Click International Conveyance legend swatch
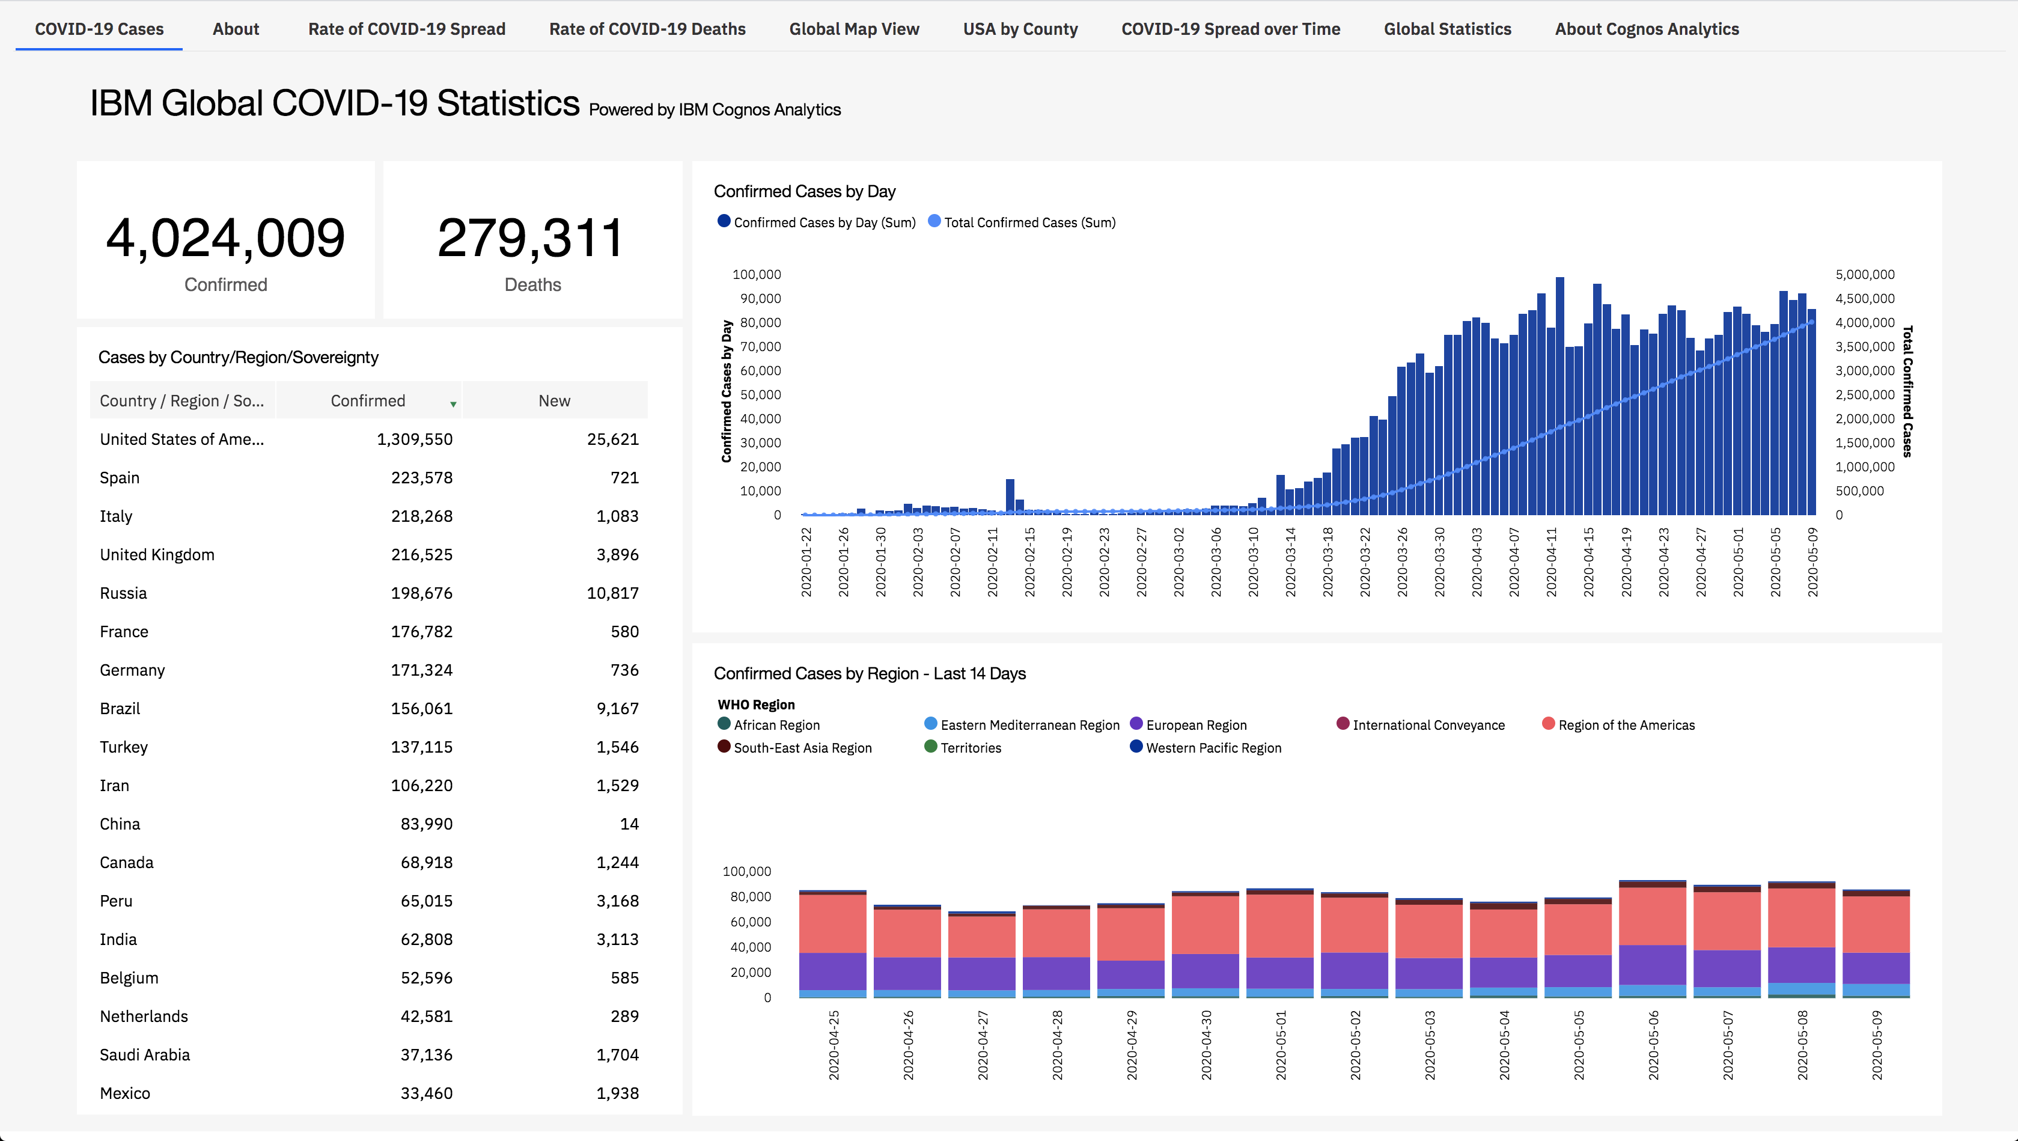The height and width of the screenshot is (1141, 2018). pos(1343,723)
